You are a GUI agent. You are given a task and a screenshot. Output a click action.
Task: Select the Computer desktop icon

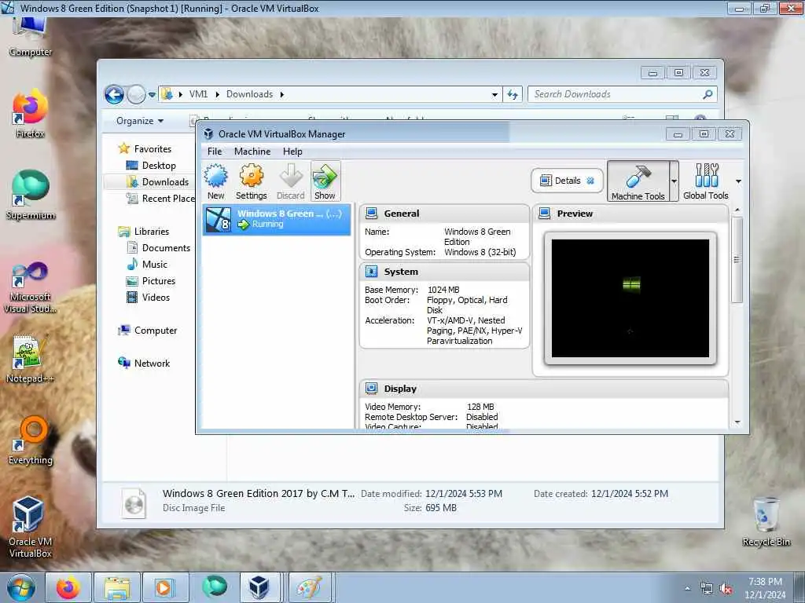(31, 38)
